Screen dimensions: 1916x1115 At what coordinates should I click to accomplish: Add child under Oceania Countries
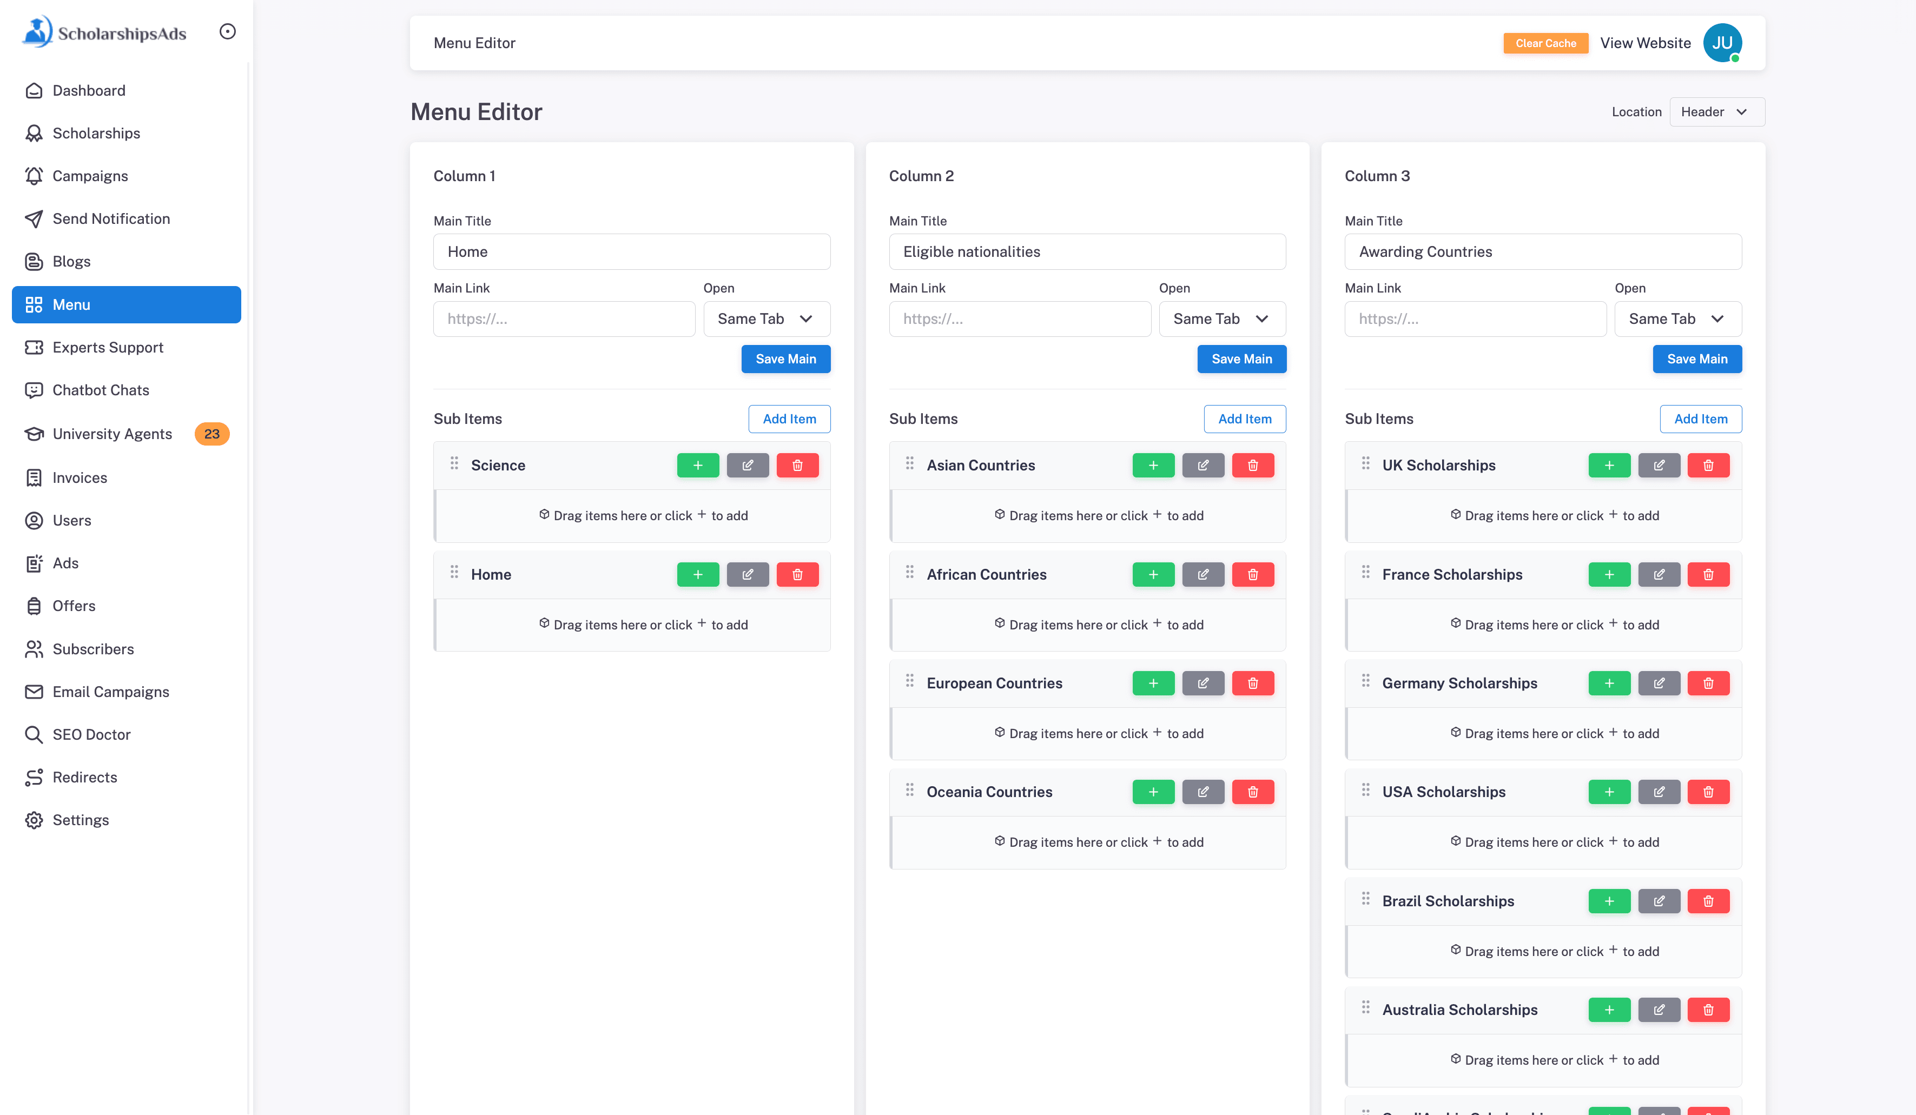[1153, 792]
